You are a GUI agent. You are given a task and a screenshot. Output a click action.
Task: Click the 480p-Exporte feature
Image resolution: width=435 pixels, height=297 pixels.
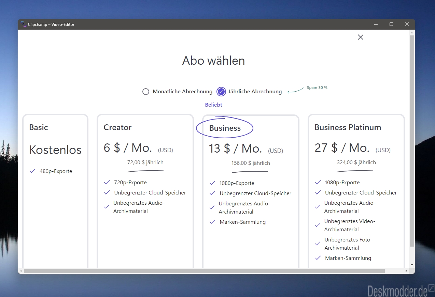pos(56,171)
